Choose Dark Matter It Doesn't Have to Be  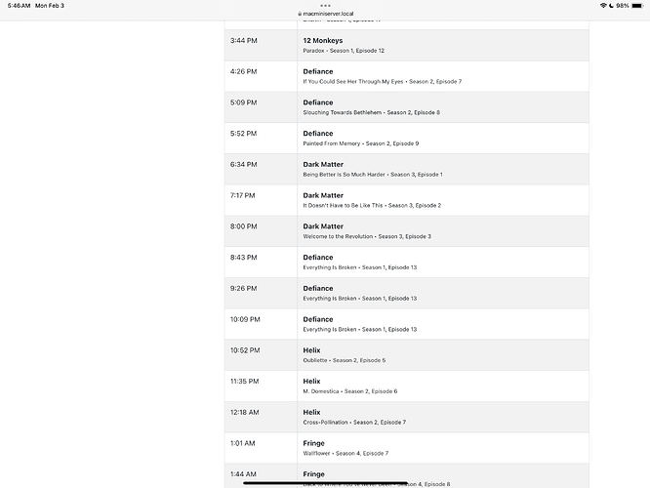(442, 200)
